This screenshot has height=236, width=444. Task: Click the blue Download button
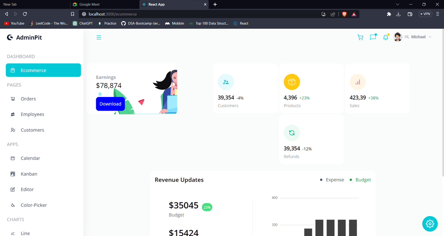point(110,104)
